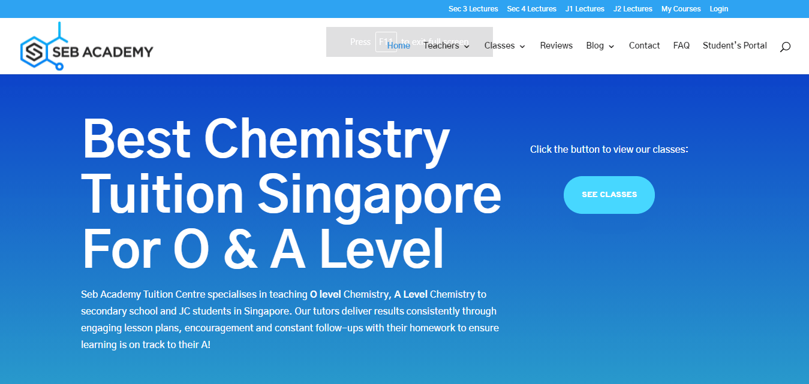Click the Seb Academy logo
This screenshot has width=809, height=384.
[x=86, y=47]
